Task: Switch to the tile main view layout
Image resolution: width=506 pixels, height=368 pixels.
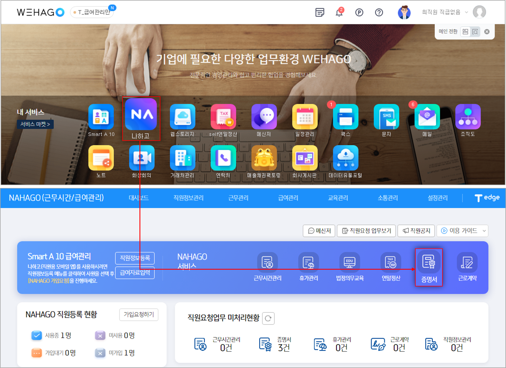Action: 465,32
